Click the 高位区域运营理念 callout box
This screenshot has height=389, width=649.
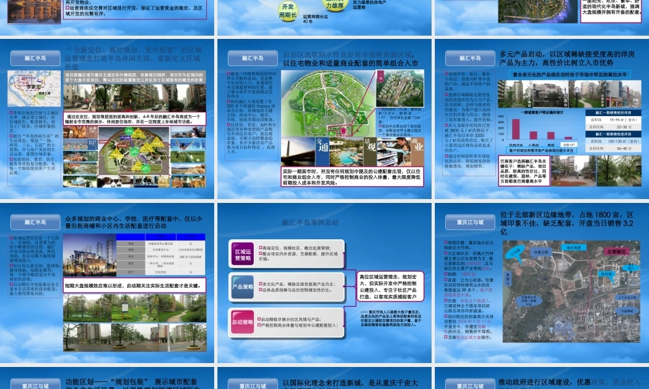[x=390, y=287]
